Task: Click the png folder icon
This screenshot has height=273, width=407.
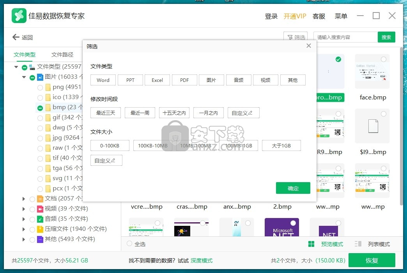Action: (48, 87)
